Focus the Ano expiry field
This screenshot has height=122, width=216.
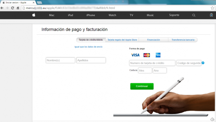160,70
